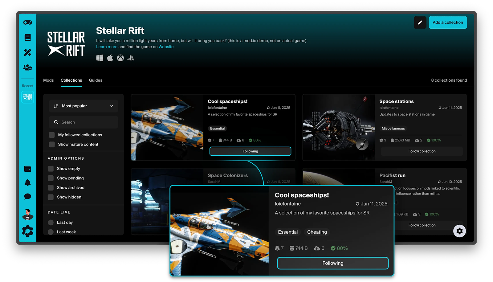Open the Most popular sort dropdown
This screenshot has width=493, height=282.
[83, 106]
